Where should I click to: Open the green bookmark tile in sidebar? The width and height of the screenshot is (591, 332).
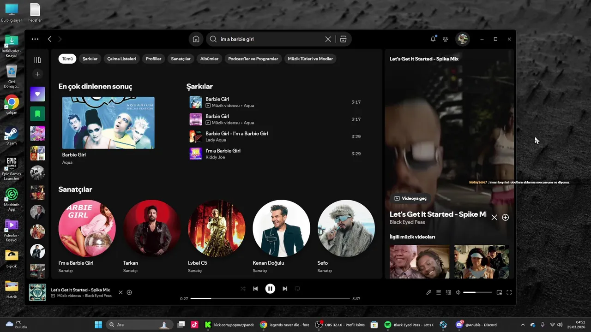(37, 113)
